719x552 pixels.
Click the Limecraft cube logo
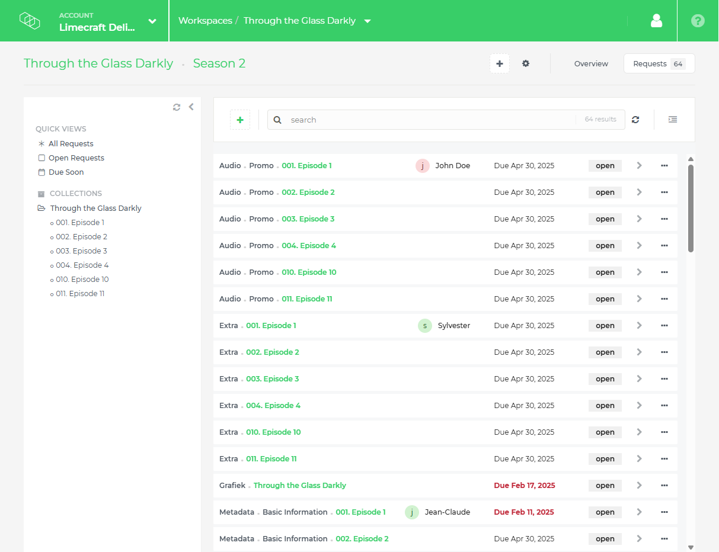(x=30, y=21)
